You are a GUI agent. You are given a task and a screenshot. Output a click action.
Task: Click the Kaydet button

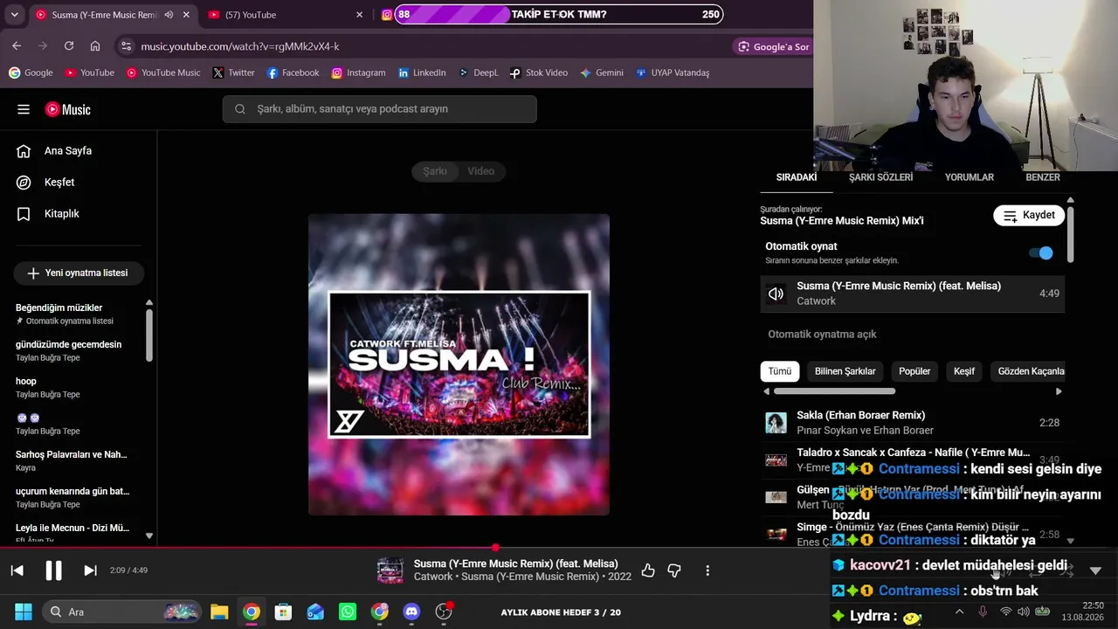[1029, 216]
